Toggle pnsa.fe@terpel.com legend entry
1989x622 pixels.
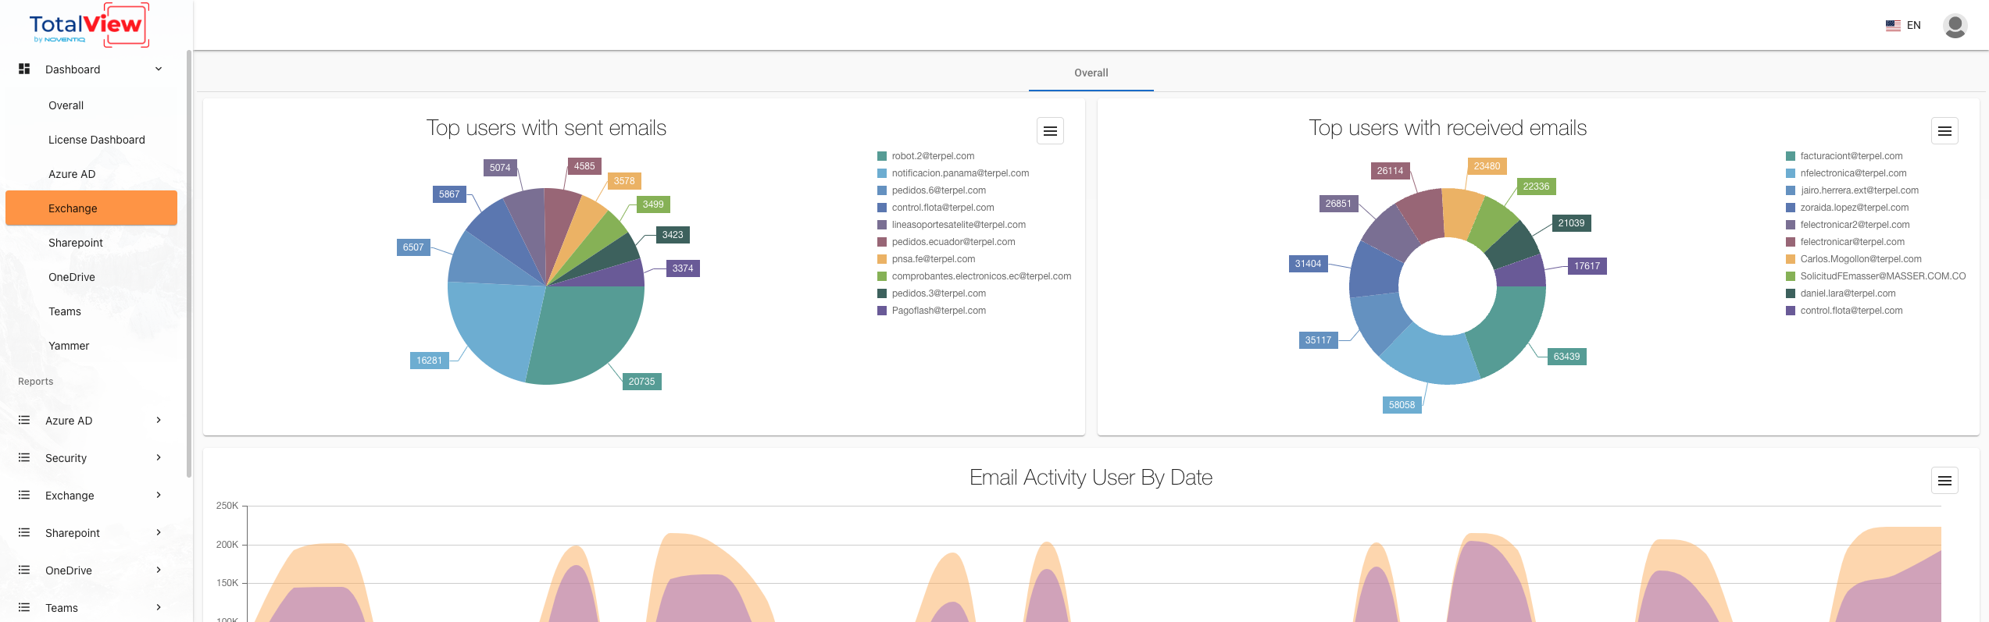click(x=926, y=259)
